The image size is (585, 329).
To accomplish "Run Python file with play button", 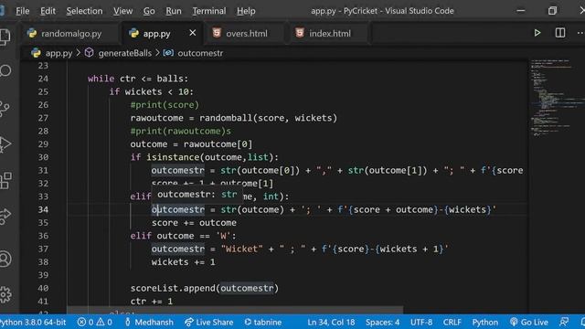I will point(537,33).
